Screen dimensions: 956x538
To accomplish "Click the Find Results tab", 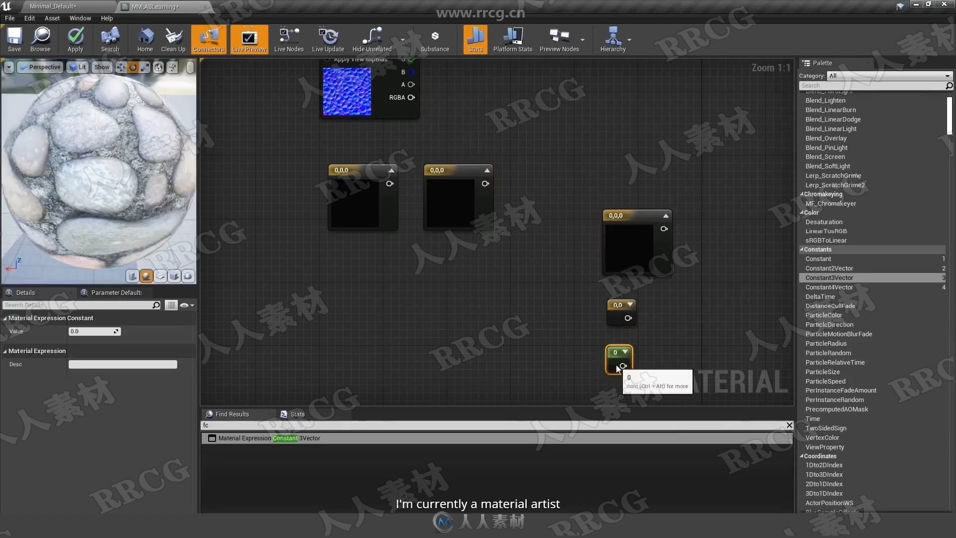I will click(233, 414).
